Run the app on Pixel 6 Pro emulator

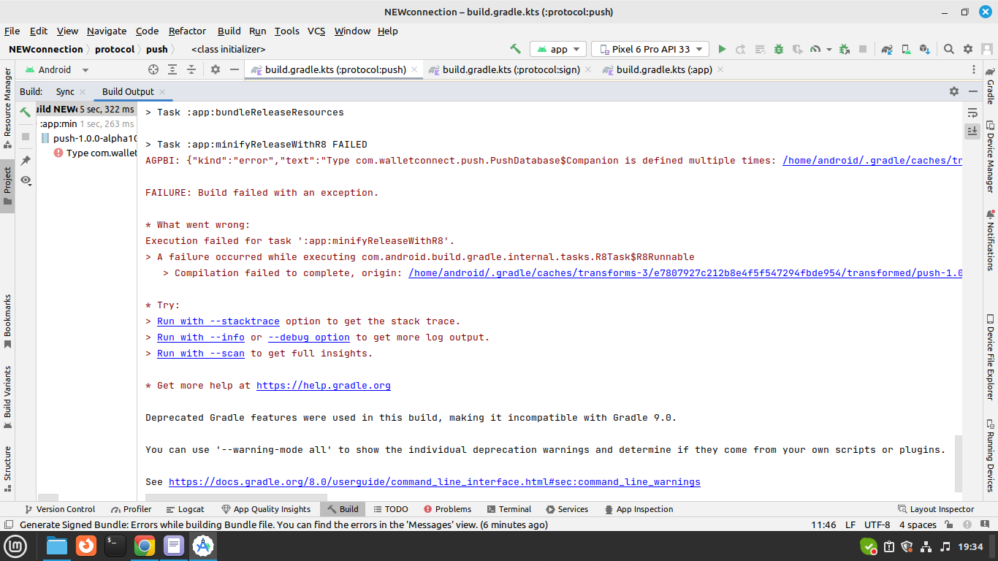tap(722, 49)
